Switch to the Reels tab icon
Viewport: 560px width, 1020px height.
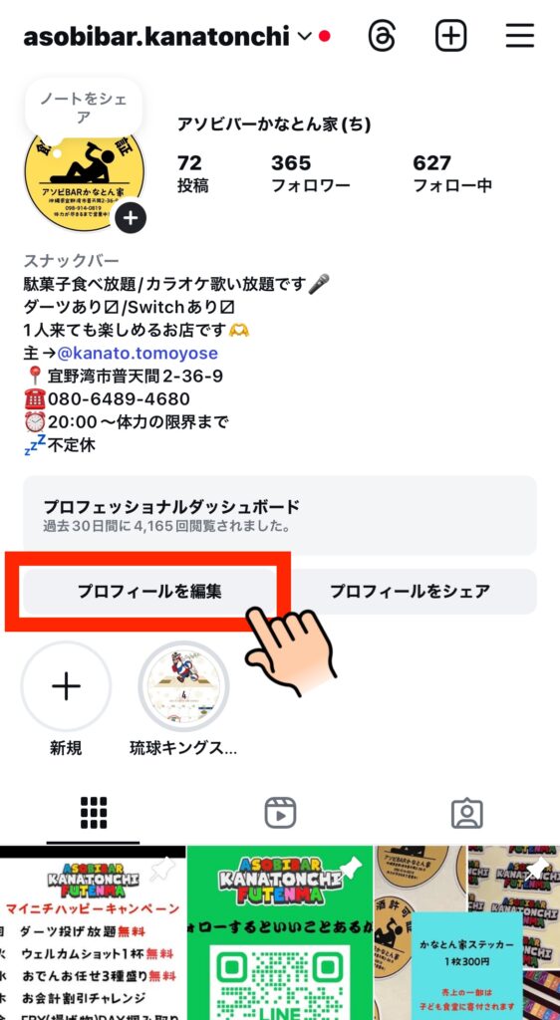pos(280,813)
